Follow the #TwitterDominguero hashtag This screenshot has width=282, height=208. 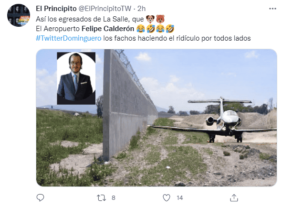coord(69,38)
